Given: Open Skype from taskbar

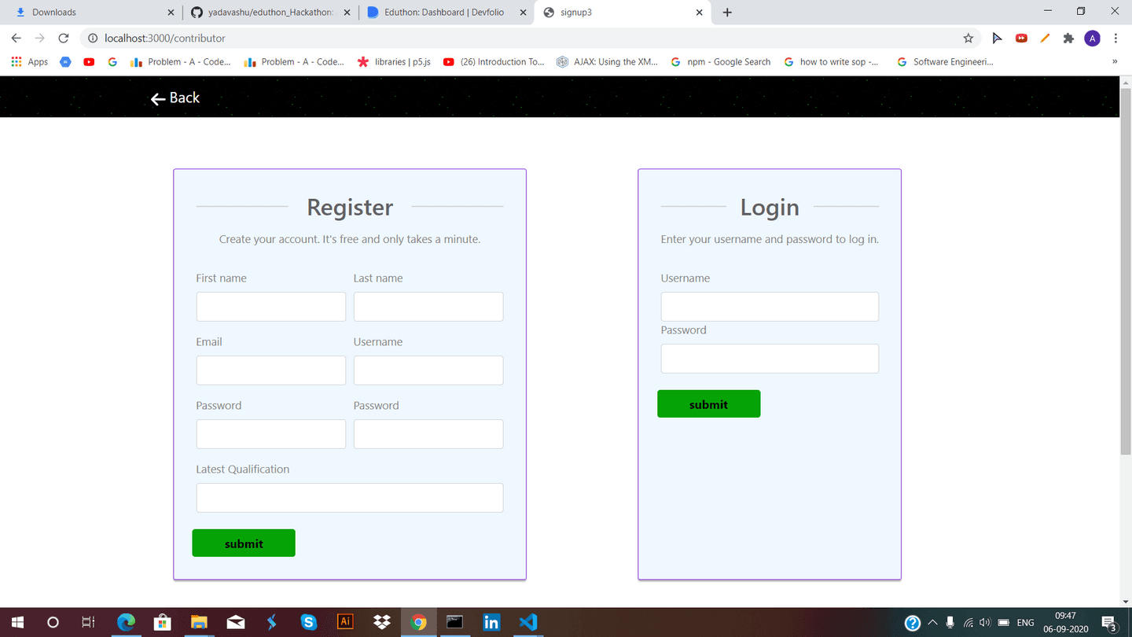Looking at the screenshot, I should click(x=308, y=622).
